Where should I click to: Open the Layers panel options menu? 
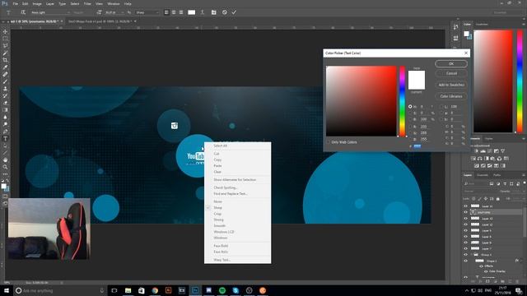pyautogui.click(x=524, y=175)
